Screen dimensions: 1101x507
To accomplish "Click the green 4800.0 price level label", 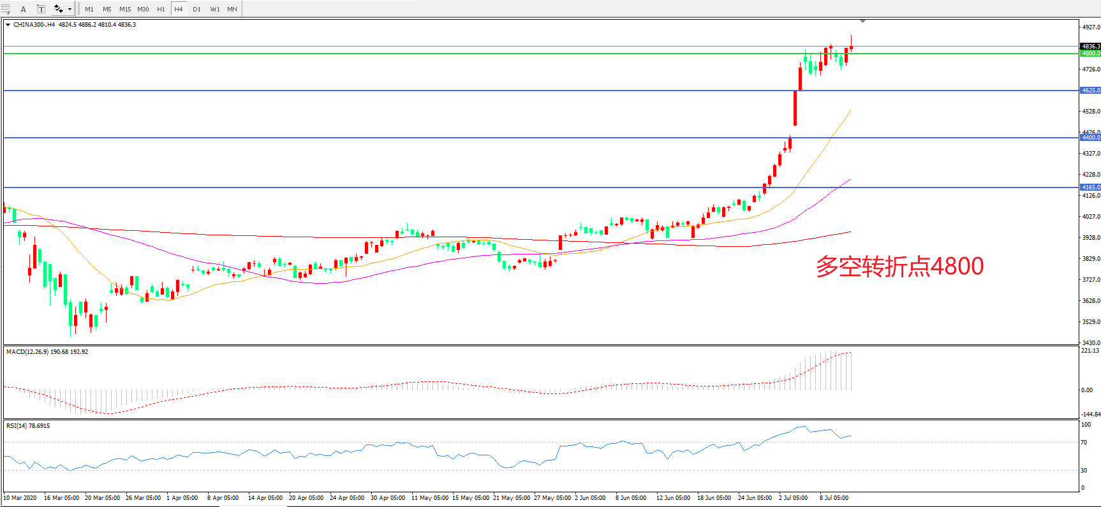I will [x=1090, y=54].
